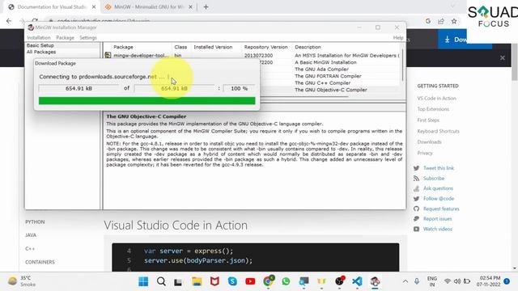Open the First Steps link
The width and height of the screenshot is (518, 291).
point(428,120)
